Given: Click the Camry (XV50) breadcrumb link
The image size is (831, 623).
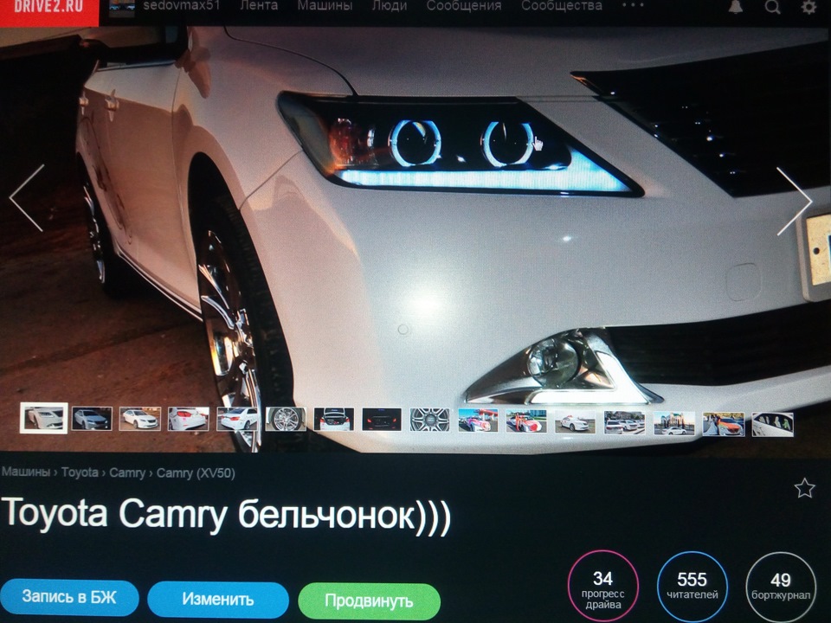Looking at the screenshot, I should pos(196,473).
